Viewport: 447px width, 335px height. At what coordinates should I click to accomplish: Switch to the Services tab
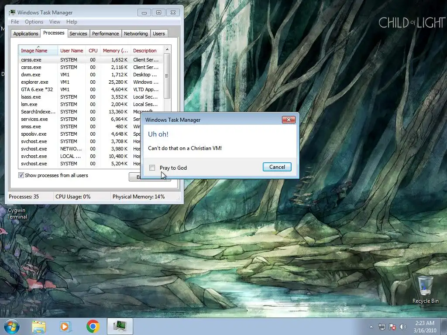(x=78, y=34)
